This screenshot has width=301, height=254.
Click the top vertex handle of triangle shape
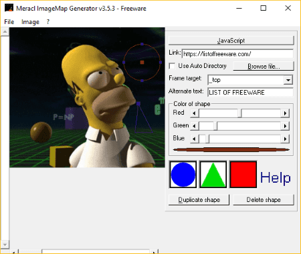coord(138,103)
